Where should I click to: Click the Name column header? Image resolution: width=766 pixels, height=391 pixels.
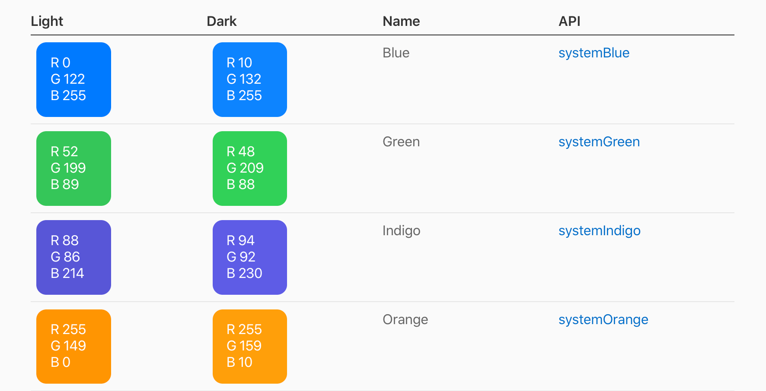[x=401, y=21]
